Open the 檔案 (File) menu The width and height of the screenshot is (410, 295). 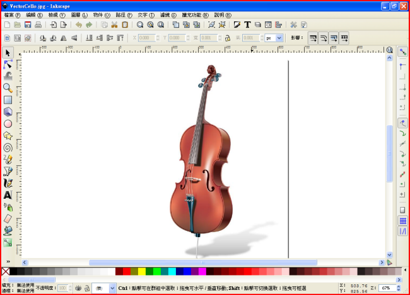[x=13, y=14]
